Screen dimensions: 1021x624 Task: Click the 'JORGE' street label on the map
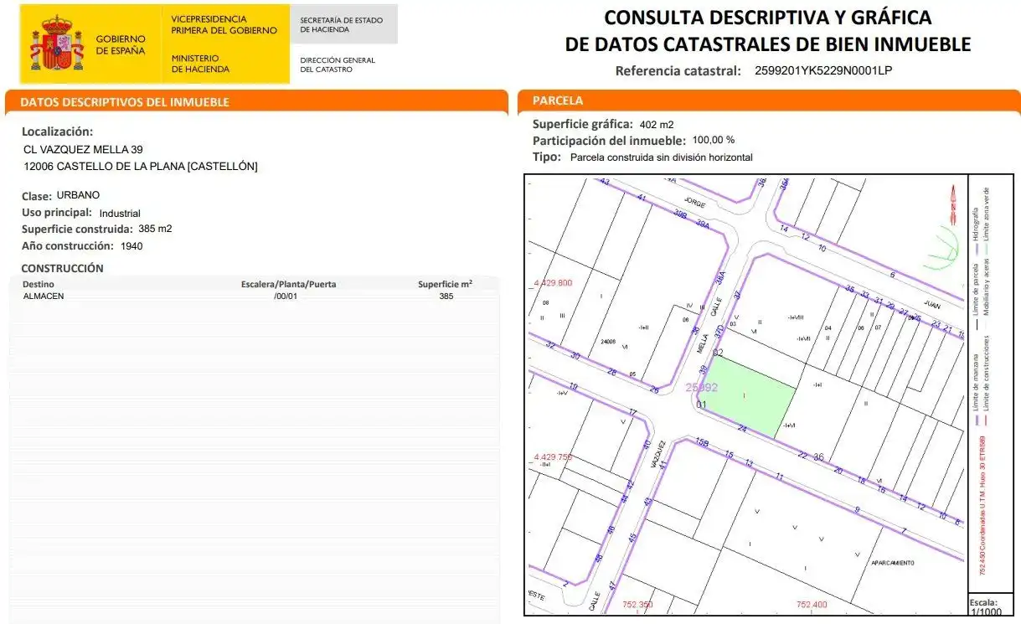[x=695, y=203]
